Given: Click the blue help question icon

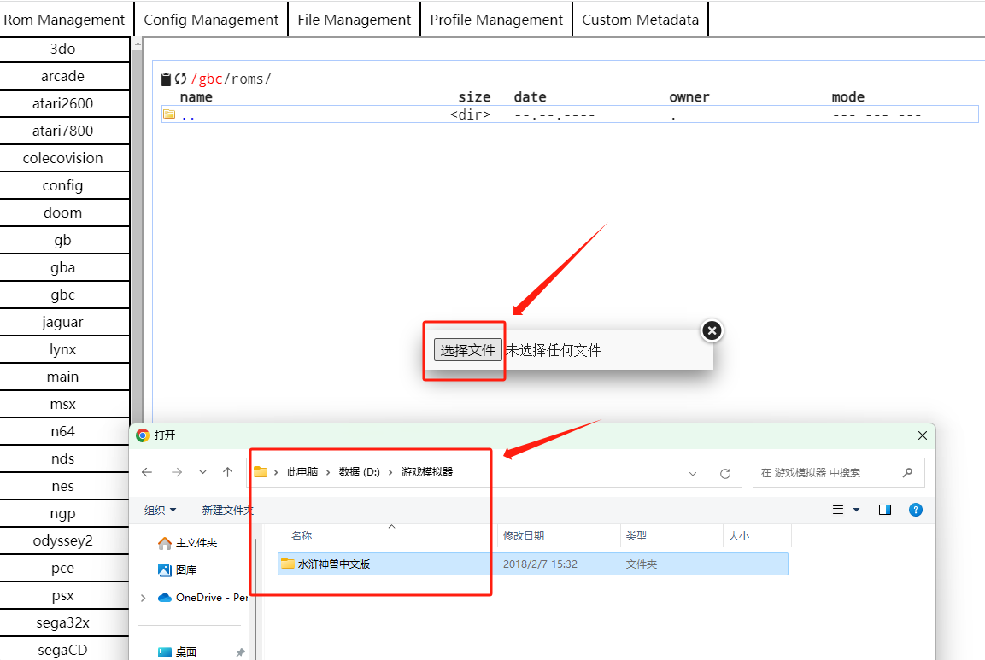Looking at the screenshot, I should (x=916, y=510).
